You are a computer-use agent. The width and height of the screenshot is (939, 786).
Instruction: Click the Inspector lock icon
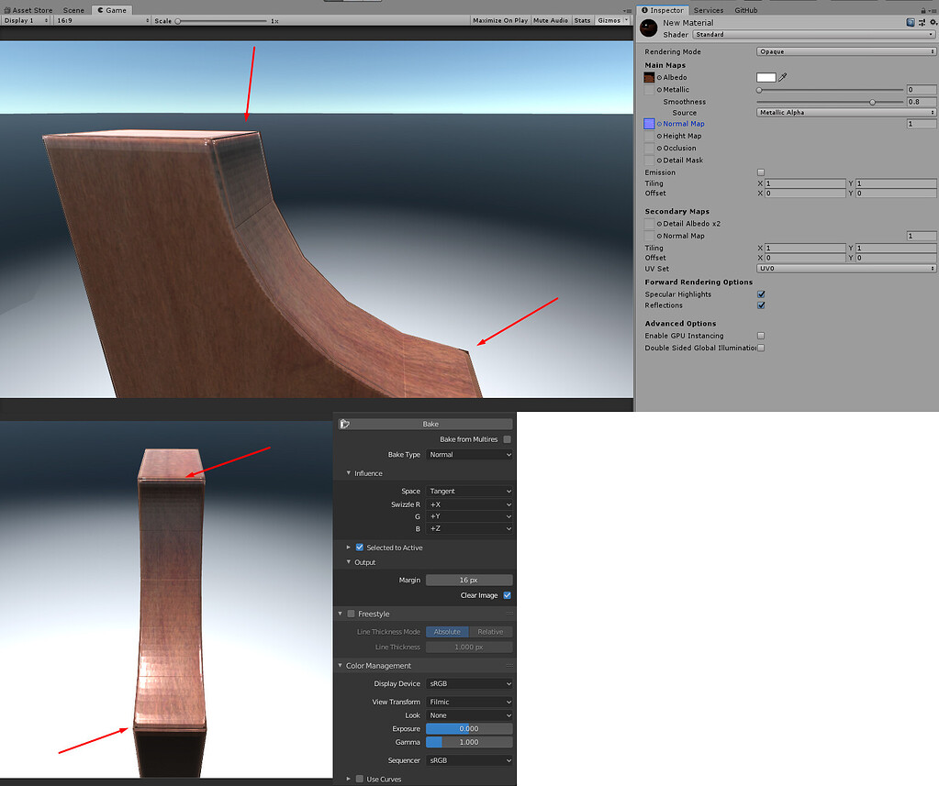tap(923, 10)
